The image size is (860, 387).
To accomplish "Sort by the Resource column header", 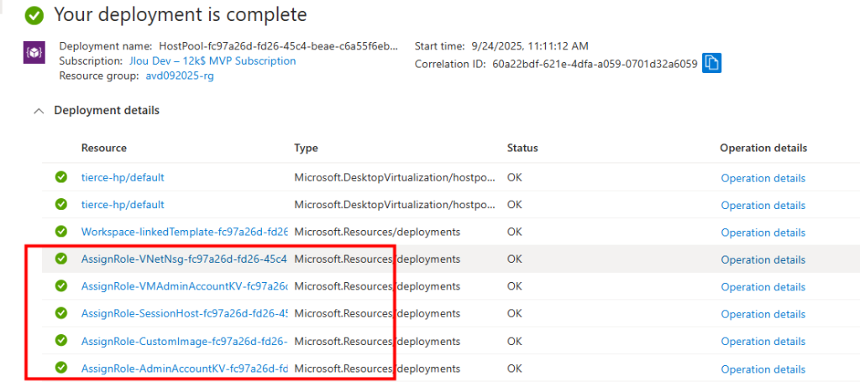I will [x=104, y=148].
